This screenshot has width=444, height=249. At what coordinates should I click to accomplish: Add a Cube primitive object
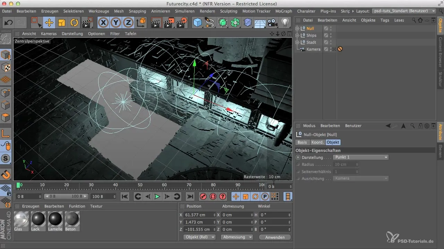pyautogui.click(x=198, y=23)
